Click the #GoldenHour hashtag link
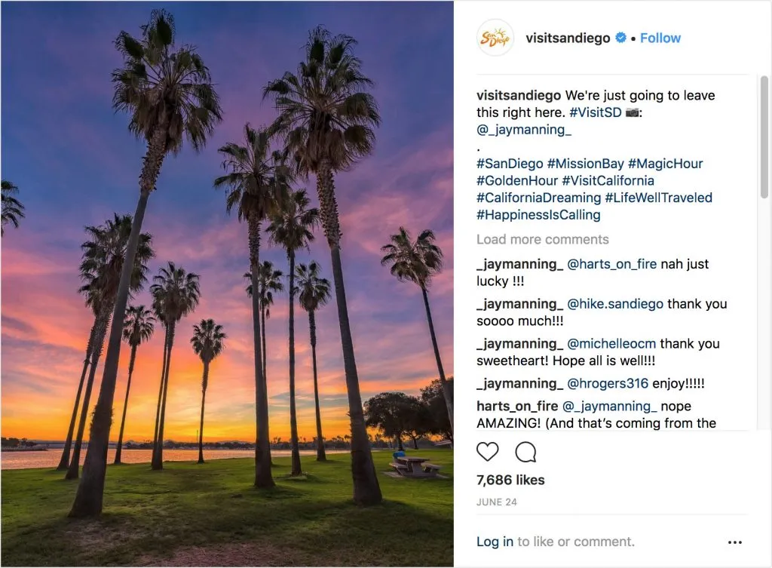This screenshot has height=568, width=772. (x=517, y=180)
